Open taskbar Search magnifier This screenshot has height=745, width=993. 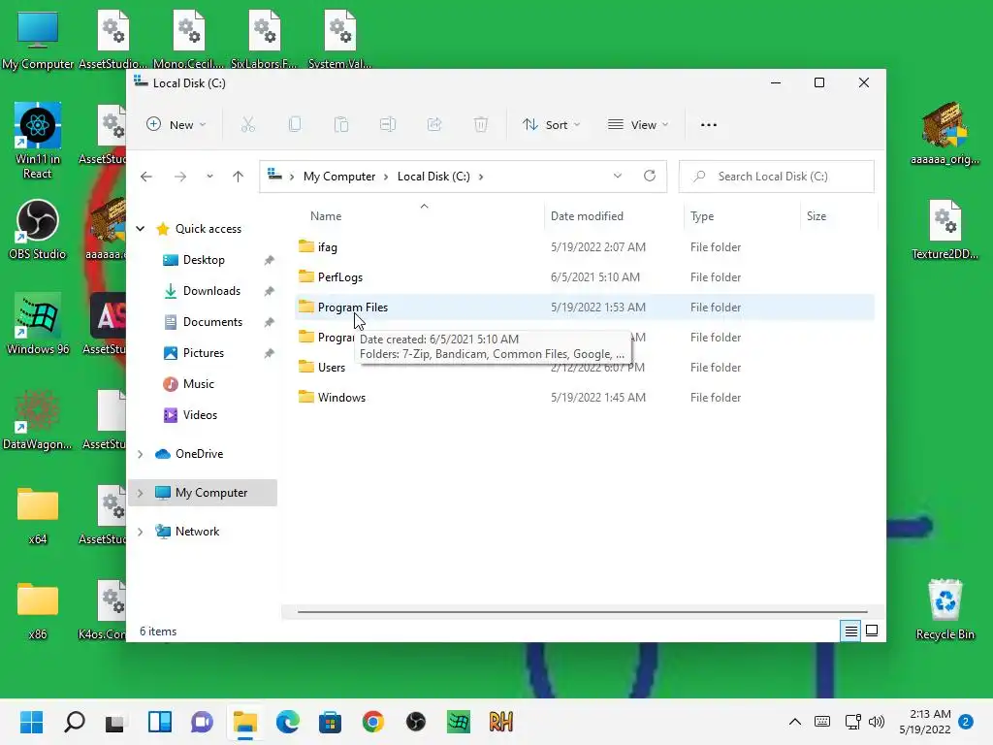click(74, 722)
